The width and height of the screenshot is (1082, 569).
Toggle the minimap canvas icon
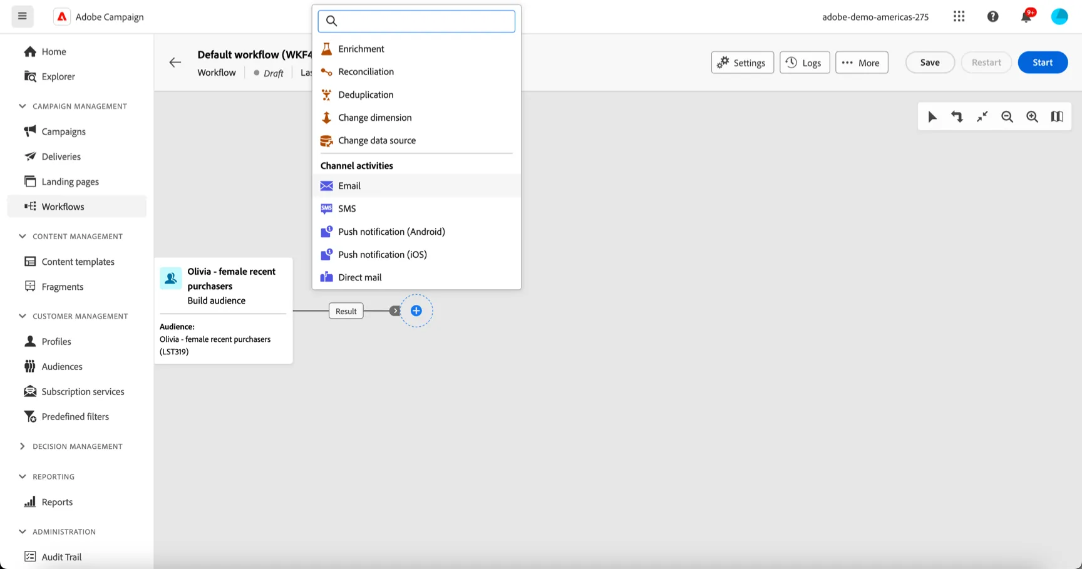1057,116
